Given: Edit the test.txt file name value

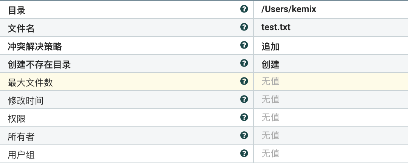Looking at the screenshot, I should [276, 27].
